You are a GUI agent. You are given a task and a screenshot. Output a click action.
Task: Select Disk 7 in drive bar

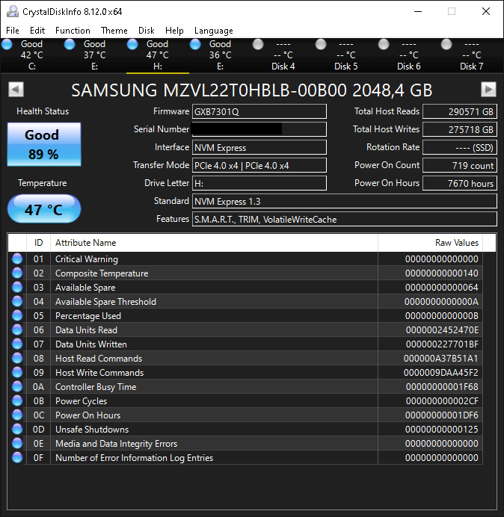point(471,55)
